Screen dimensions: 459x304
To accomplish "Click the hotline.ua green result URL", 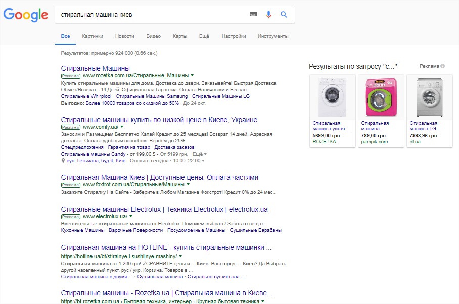I will (x=119, y=257).
